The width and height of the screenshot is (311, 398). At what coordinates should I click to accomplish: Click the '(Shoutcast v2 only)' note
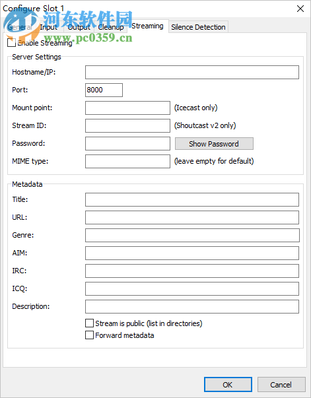coord(205,125)
